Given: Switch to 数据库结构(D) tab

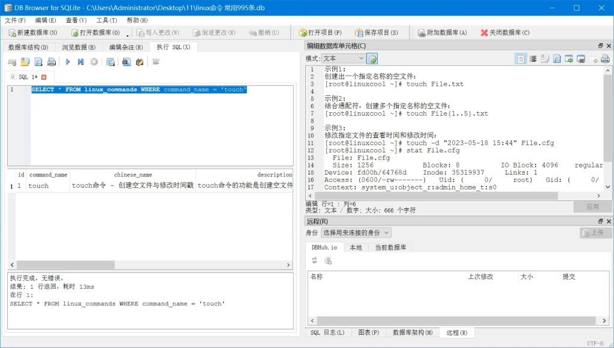Looking at the screenshot, I should [x=28, y=47].
